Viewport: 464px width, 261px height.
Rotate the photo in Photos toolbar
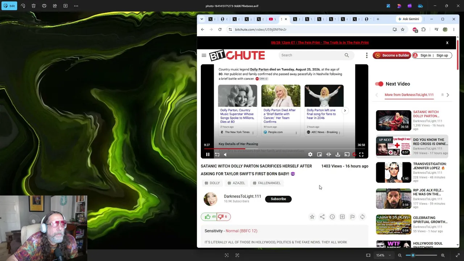click(23, 6)
